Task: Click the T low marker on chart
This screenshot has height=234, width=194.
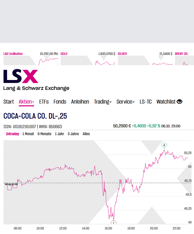Action: pyautogui.click(x=114, y=222)
